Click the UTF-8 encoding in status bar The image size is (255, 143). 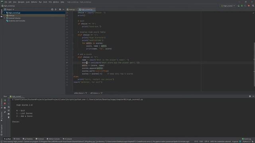[206, 142]
